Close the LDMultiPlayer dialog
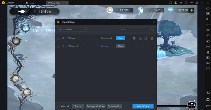 pyautogui.click(x=154, y=22)
